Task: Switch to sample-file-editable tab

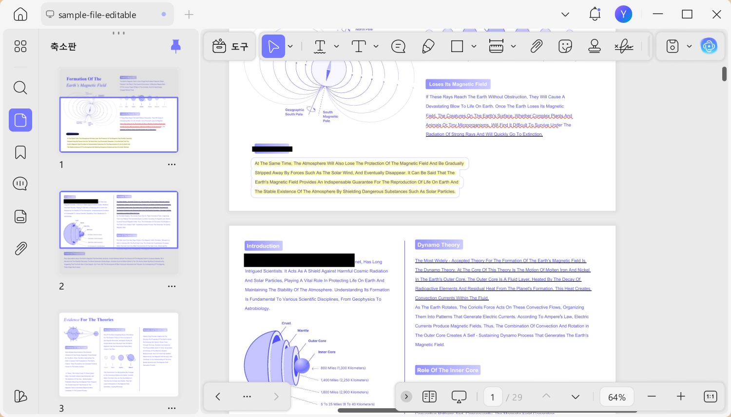Action: coord(97,15)
